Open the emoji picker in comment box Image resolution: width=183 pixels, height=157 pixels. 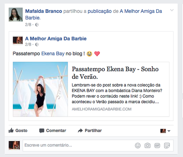click(138, 145)
